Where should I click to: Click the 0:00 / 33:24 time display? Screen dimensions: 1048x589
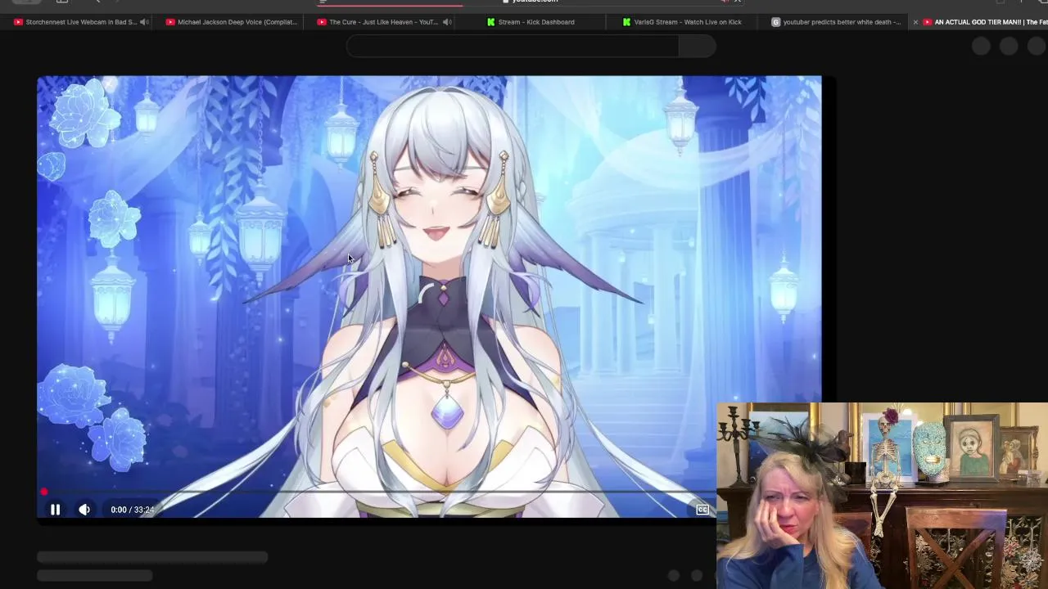point(133,510)
